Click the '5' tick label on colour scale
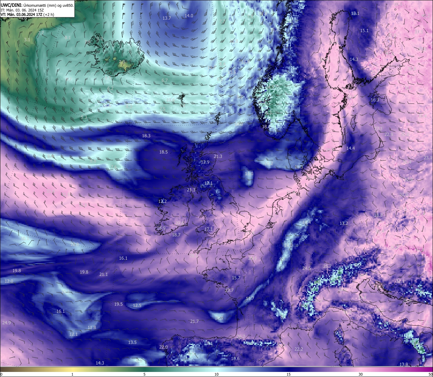Image resolution: width=433 pixels, height=377 pixels. point(144,375)
